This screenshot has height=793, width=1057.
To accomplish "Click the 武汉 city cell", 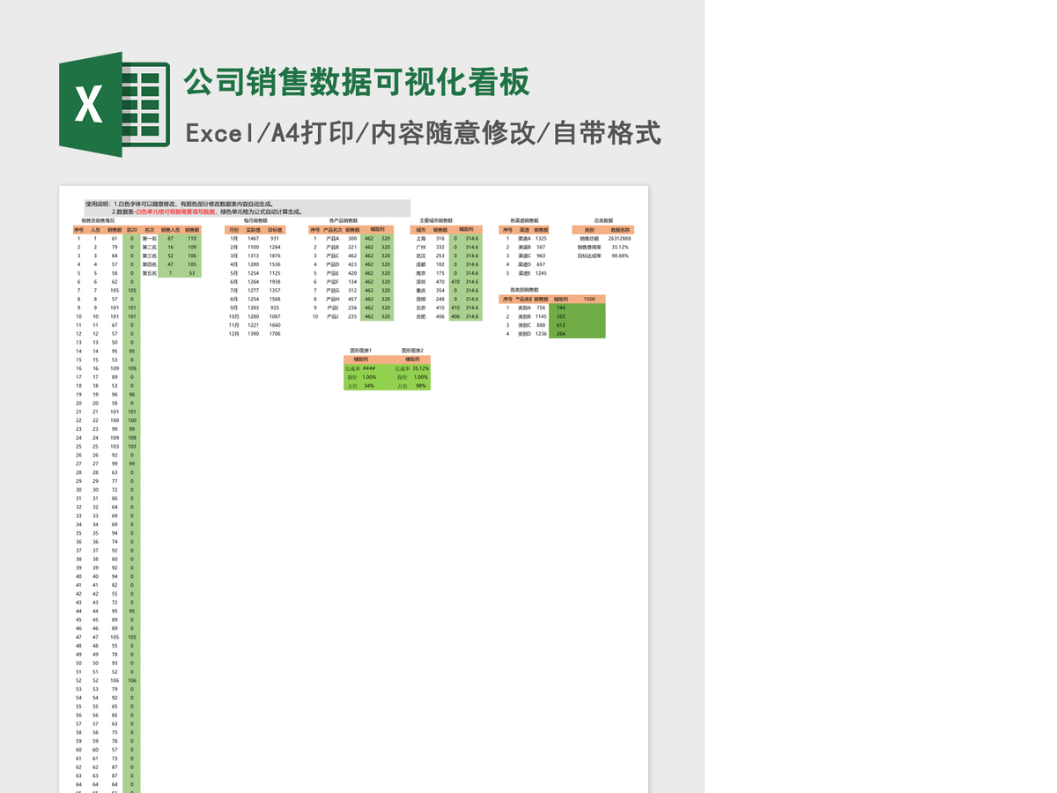I will [421, 256].
